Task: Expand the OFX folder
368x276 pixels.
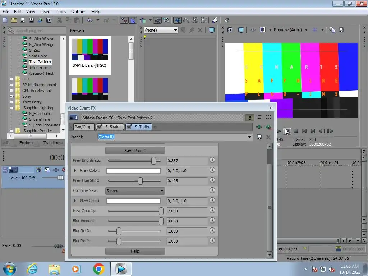Action: pyautogui.click(x=11, y=79)
